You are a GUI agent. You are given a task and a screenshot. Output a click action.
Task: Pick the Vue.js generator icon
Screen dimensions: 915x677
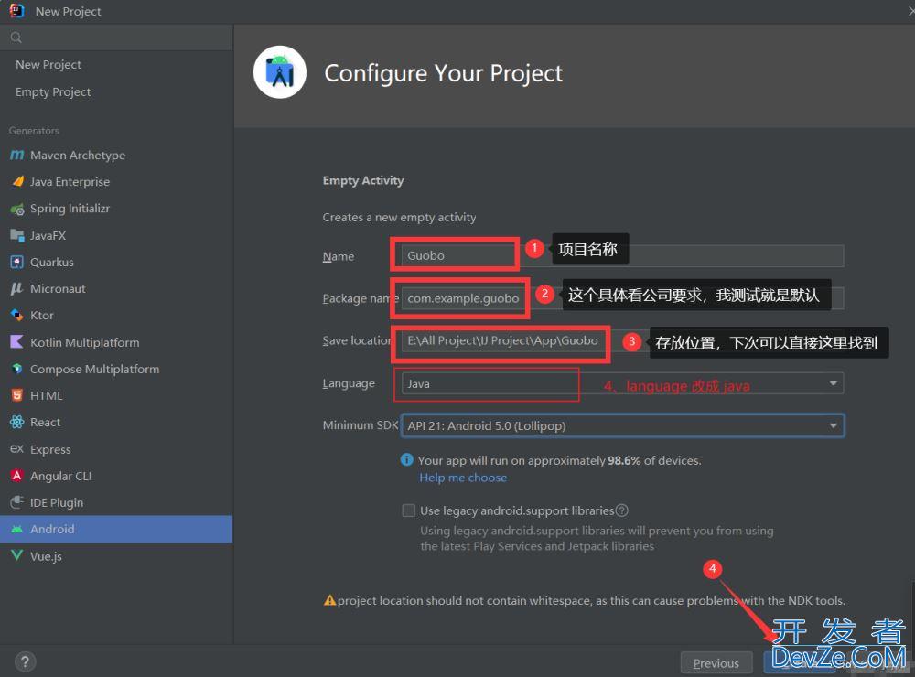pos(16,555)
